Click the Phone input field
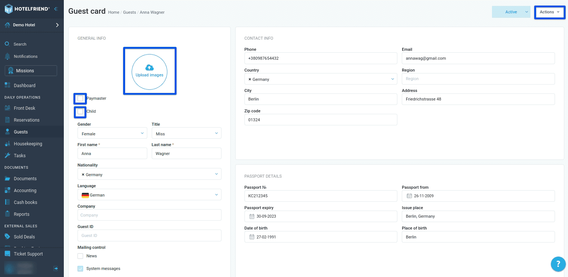Viewport: 568px width, 277px height. (321, 58)
